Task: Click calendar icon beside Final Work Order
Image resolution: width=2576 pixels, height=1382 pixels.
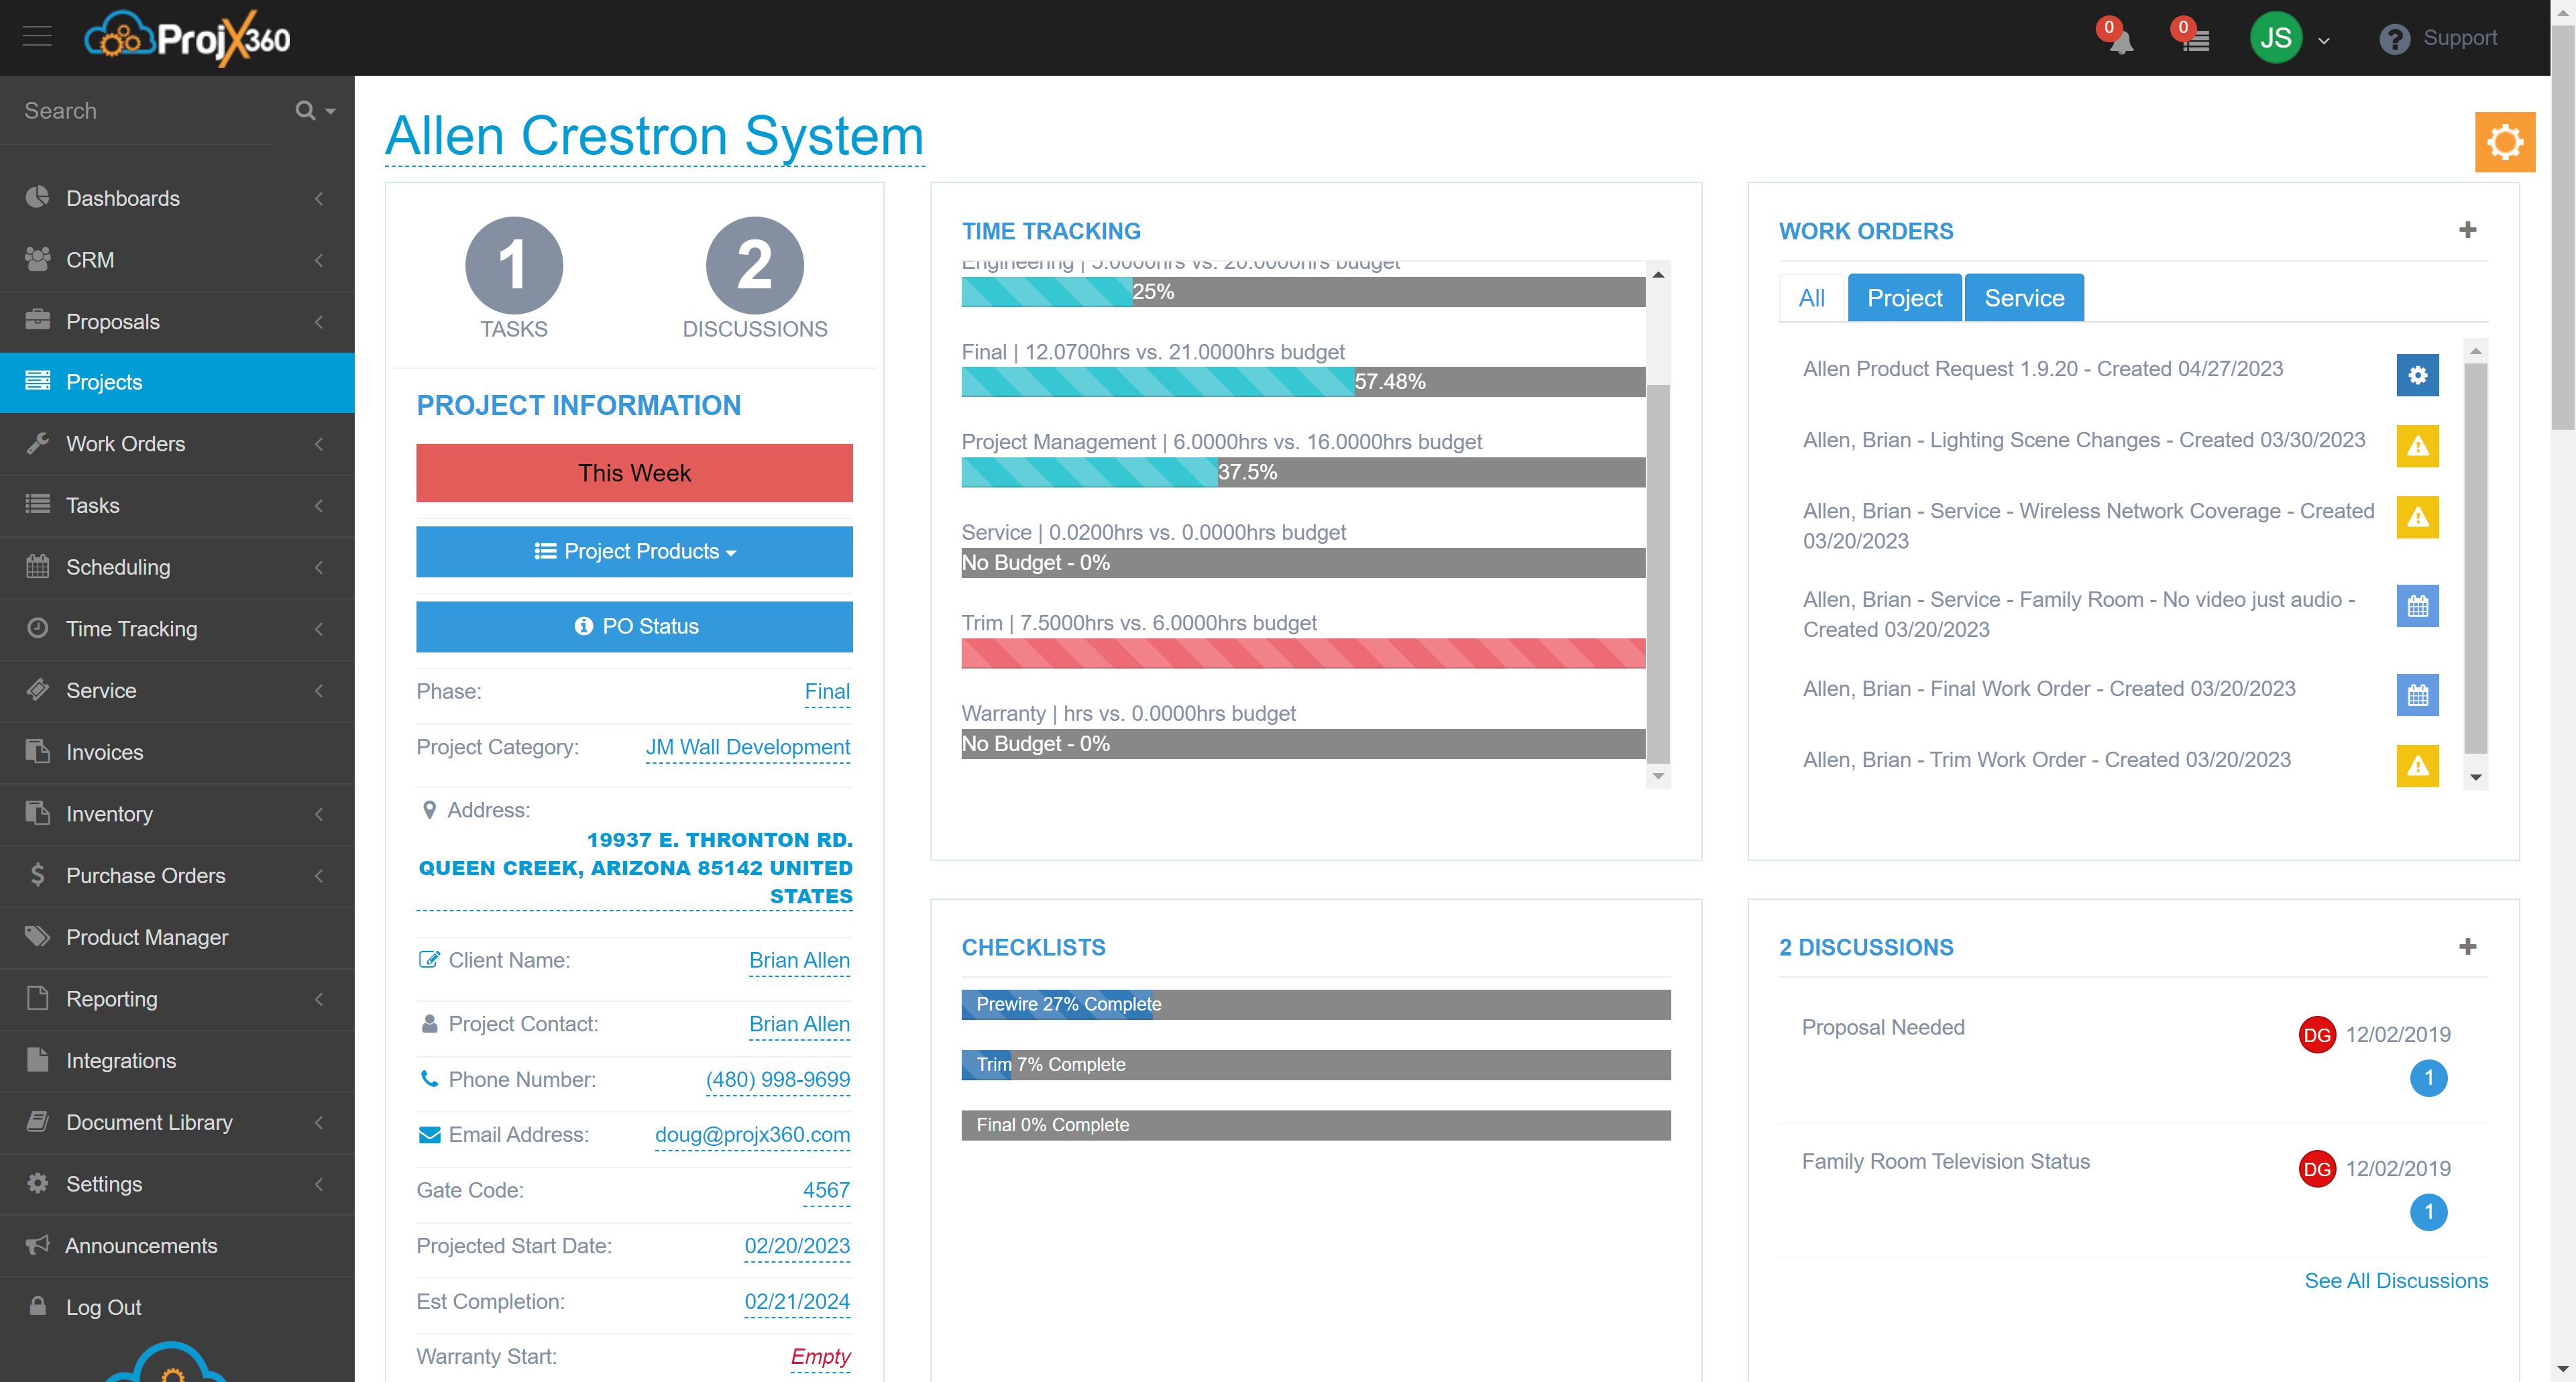Action: click(2417, 695)
